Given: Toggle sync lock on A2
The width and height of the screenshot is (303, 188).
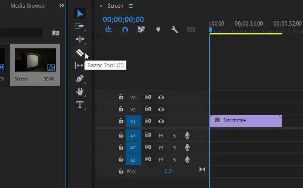Looking at the screenshot, I should click(x=148, y=147).
